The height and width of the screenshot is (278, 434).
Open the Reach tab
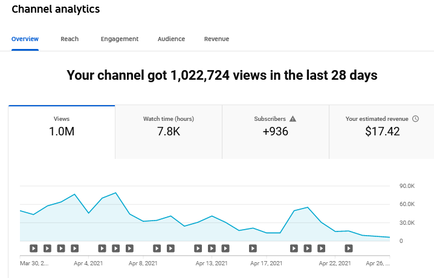(x=70, y=39)
